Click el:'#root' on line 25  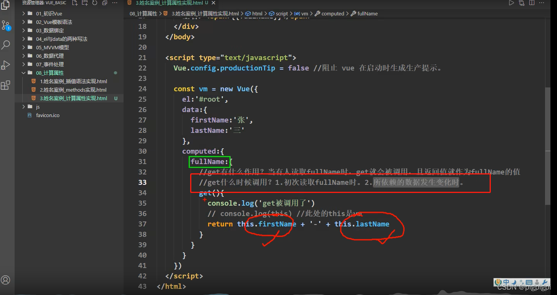(205, 99)
